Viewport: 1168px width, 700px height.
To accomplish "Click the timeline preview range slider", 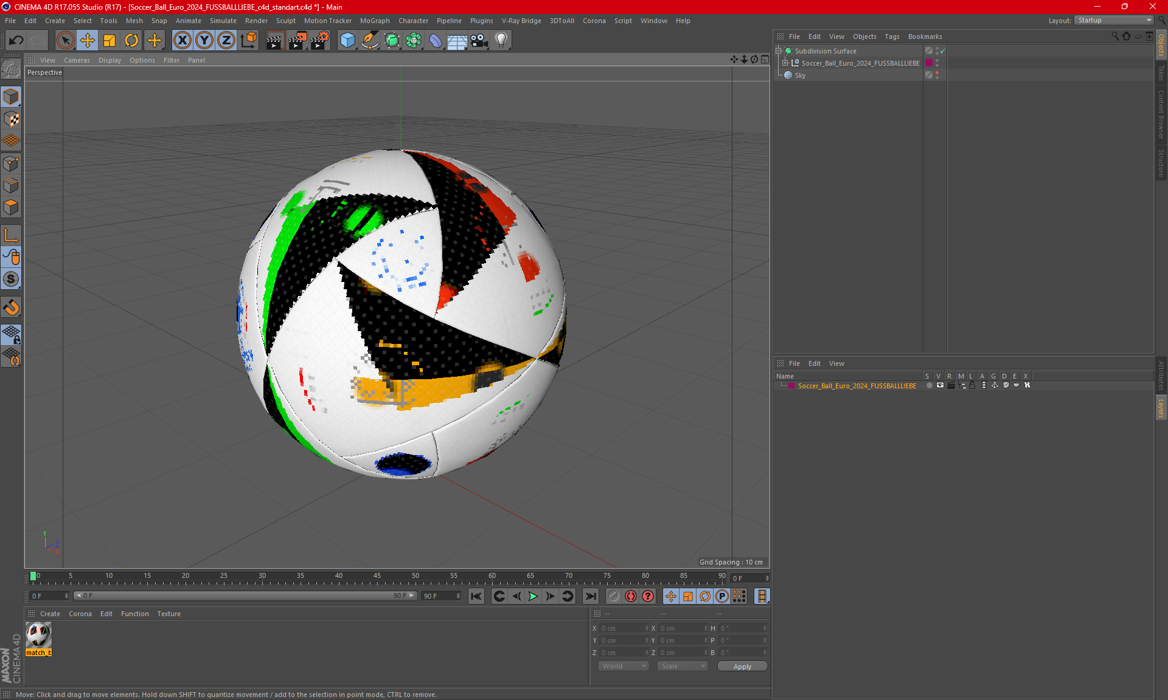I will click(x=245, y=595).
